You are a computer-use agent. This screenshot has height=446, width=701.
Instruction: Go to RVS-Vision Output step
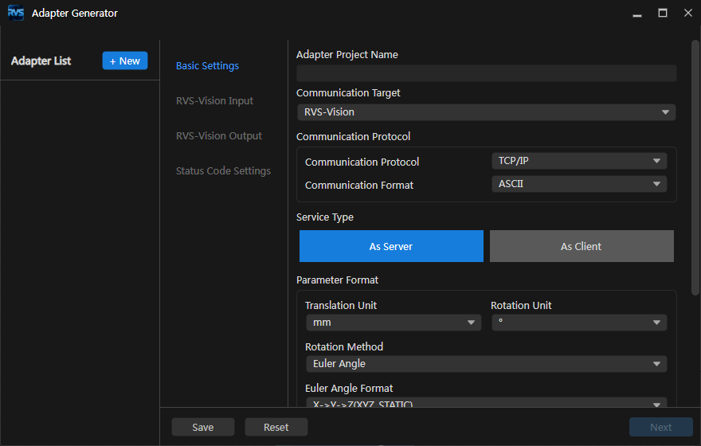(x=219, y=136)
